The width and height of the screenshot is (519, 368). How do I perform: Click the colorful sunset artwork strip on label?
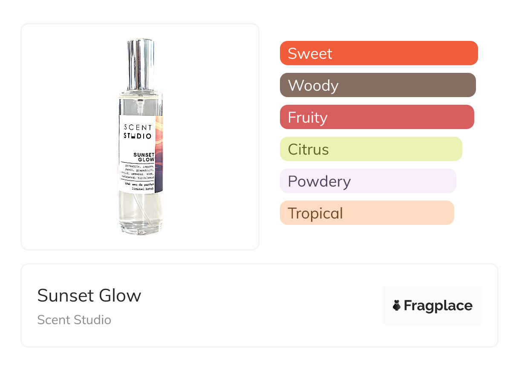click(159, 153)
